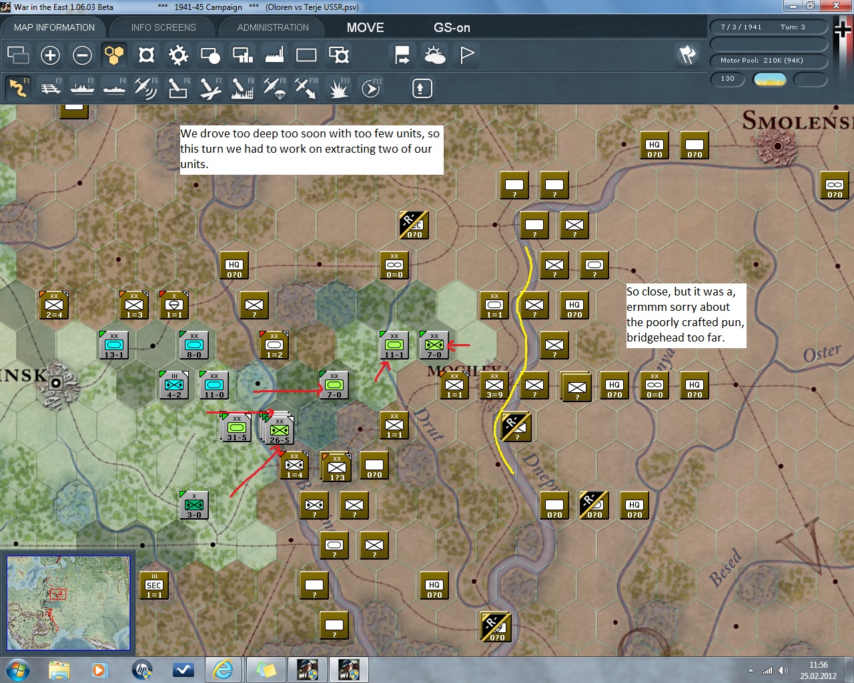The height and width of the screenshot is (683, 854).
Task: Open Windows Media Player from the taskbar
Action: [100, 669]
